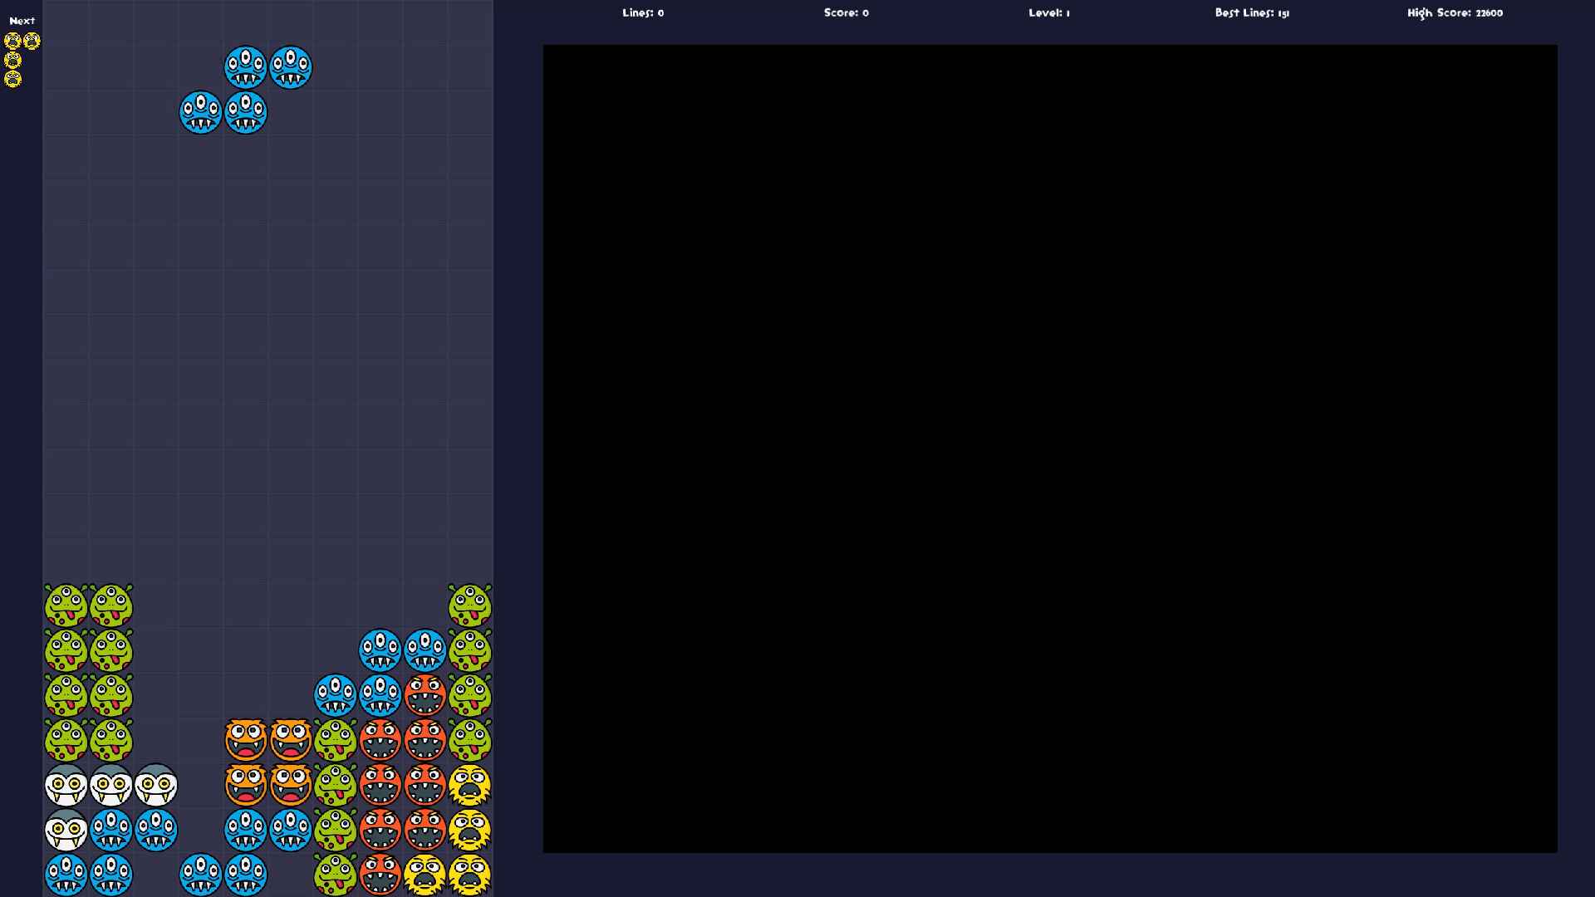
Task: Click the Score counter label
Action: (x=846, y=13)
